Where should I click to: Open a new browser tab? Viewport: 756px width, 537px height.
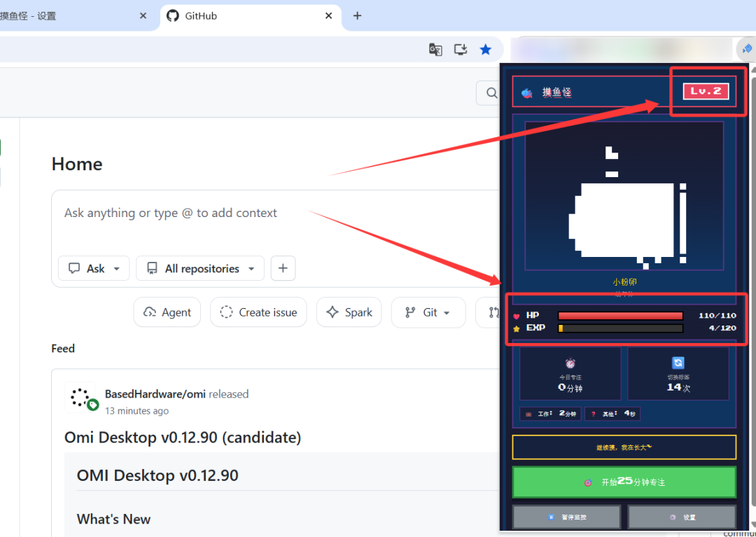click(x=357, y=16)
